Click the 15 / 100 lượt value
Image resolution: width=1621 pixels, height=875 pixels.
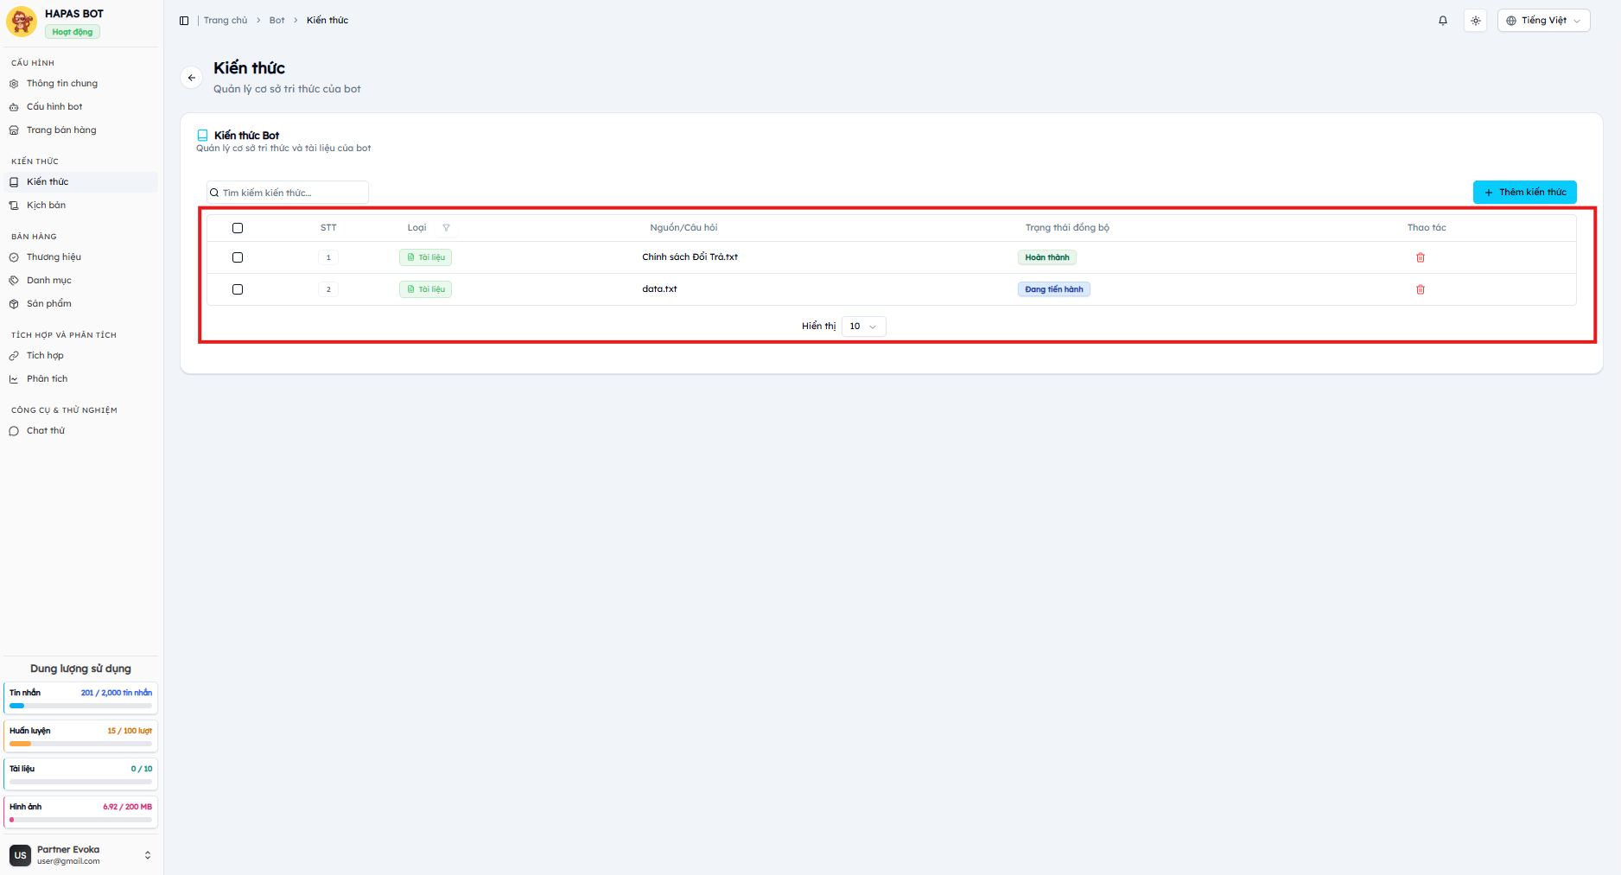[130, 731]
